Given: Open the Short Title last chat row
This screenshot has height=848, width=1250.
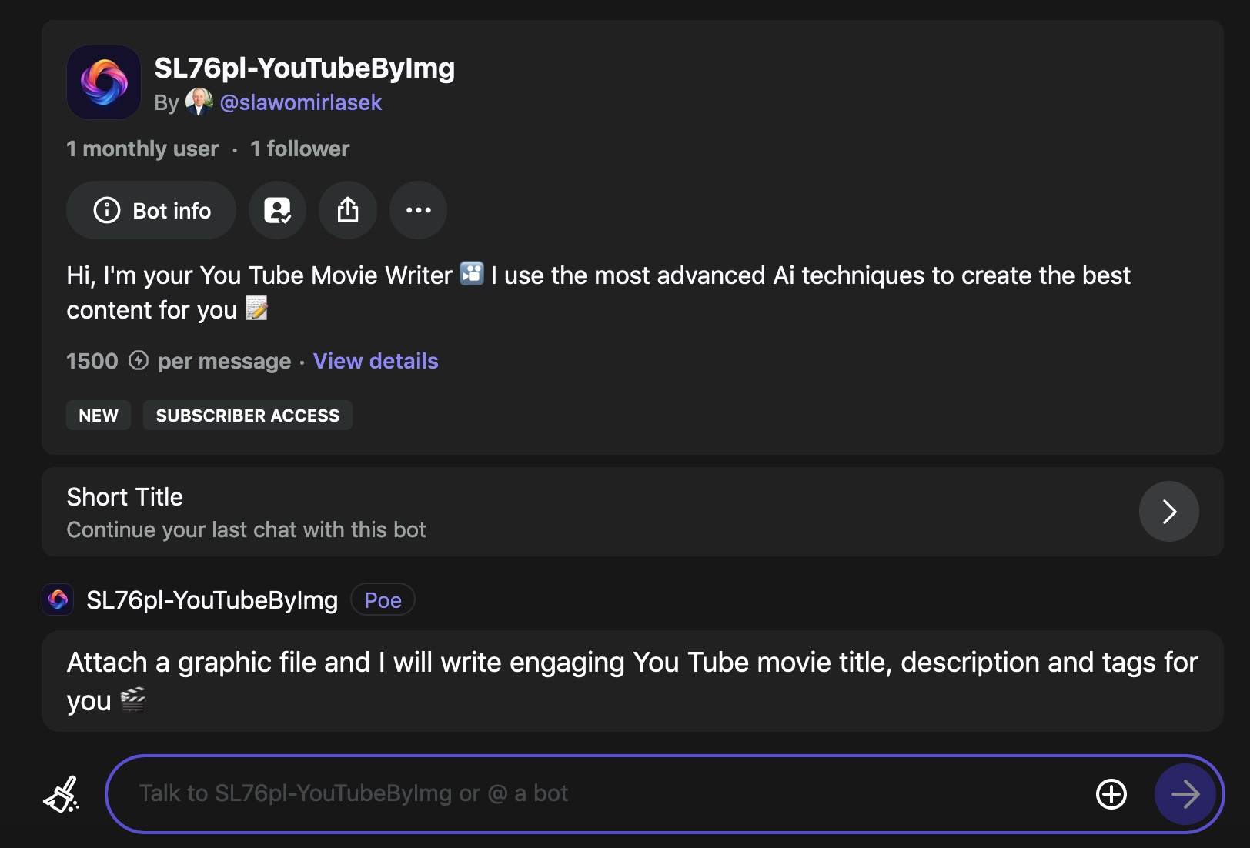Looking at the screenshot, I should pyautogui.click(x=632, y=512).
